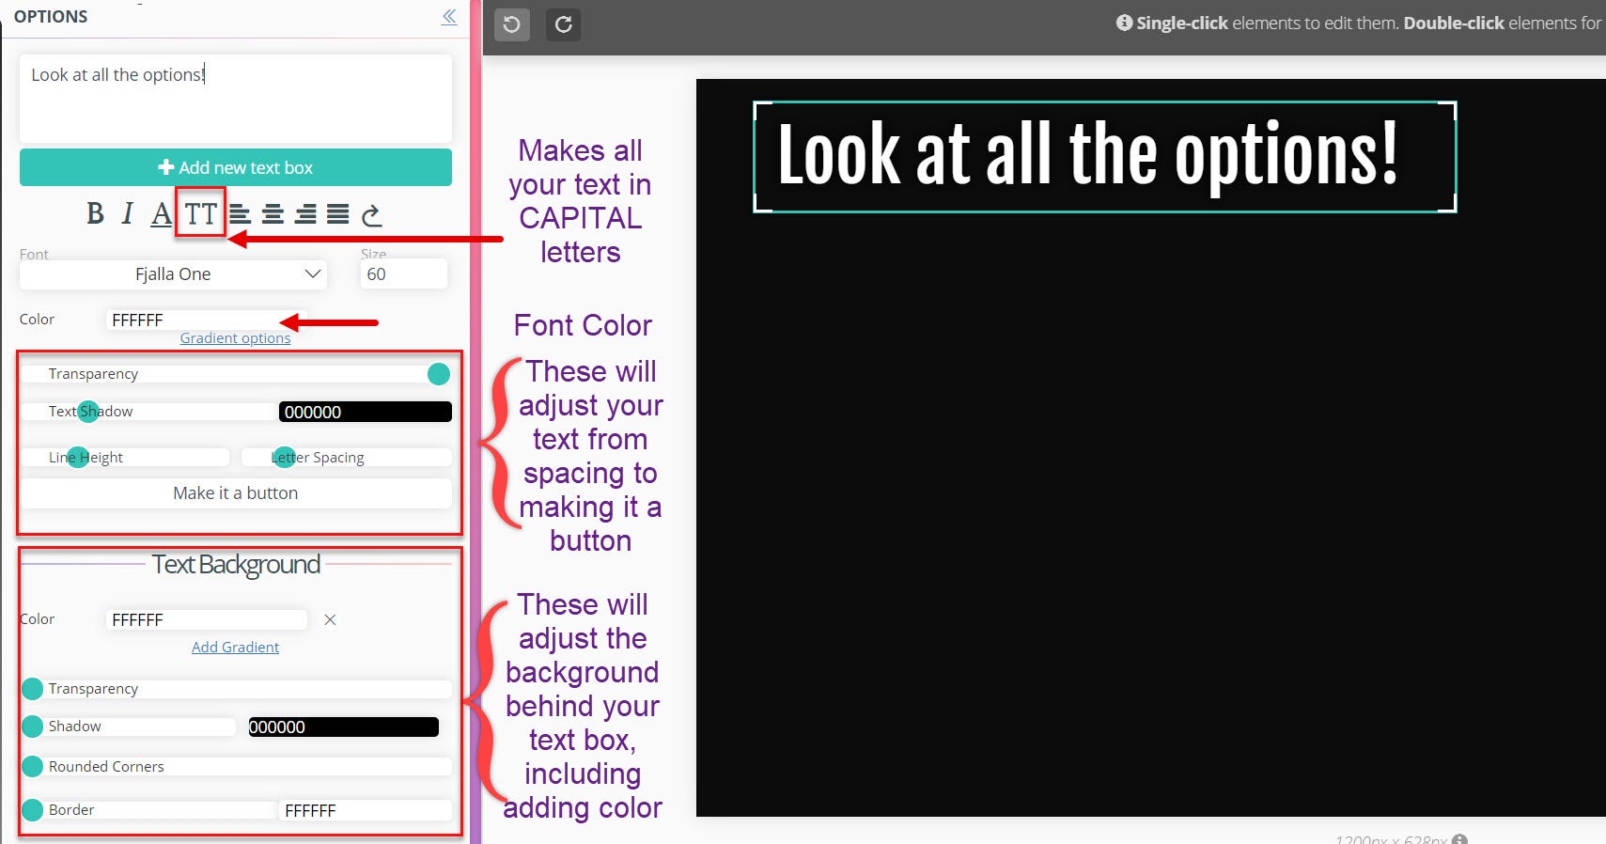Center align the text
This screenshot has height=844, width=1606.
click(x=273, y=214)
